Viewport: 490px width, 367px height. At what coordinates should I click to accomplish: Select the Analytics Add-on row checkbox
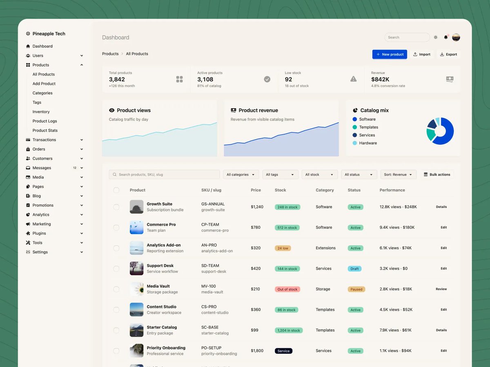coord(116,248)
